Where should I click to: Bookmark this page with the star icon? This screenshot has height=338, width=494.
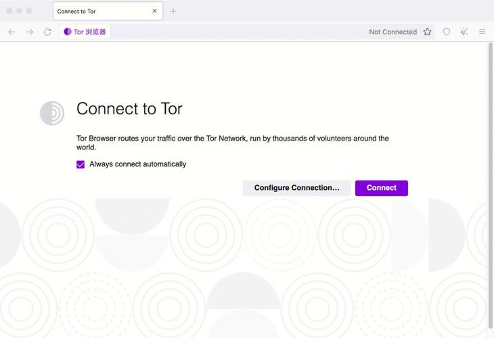pyautogui.click(x=427, y=32)
